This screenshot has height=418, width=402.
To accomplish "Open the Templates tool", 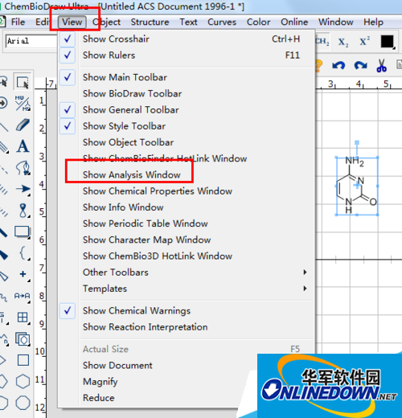I will click(23, 339).
